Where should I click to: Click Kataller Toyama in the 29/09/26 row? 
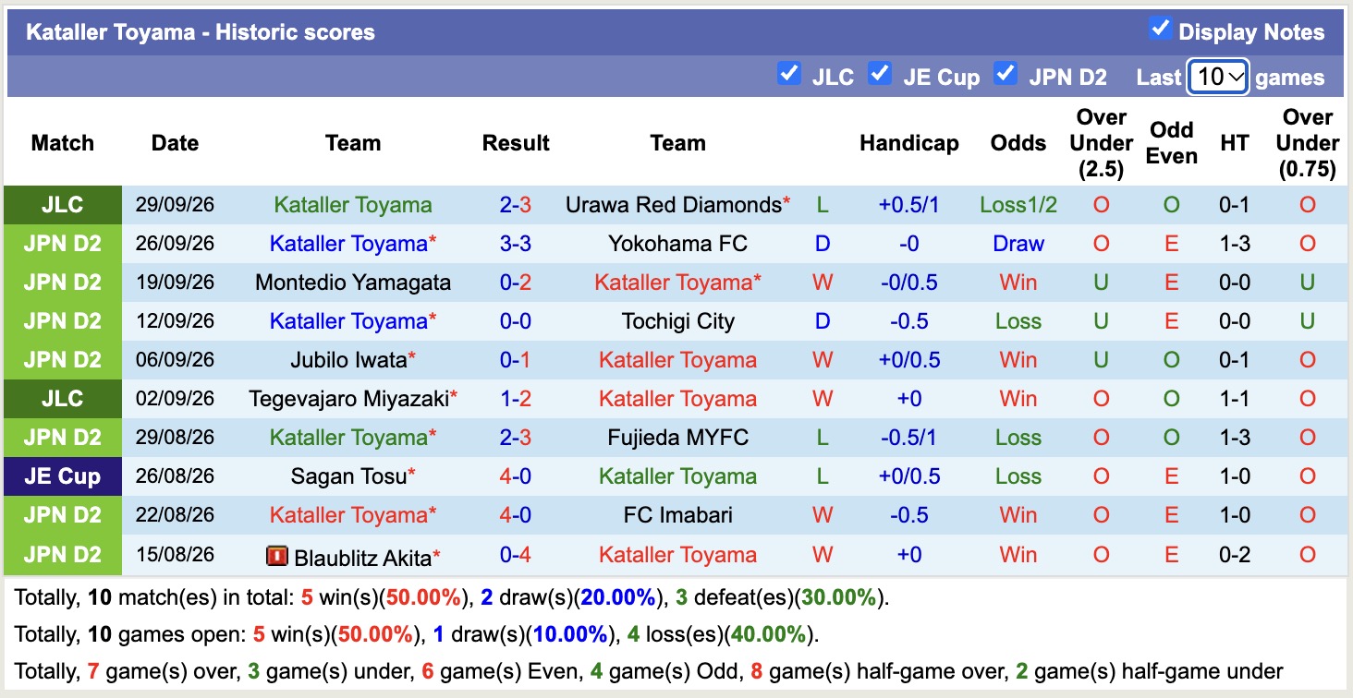(x=353, y=205)
